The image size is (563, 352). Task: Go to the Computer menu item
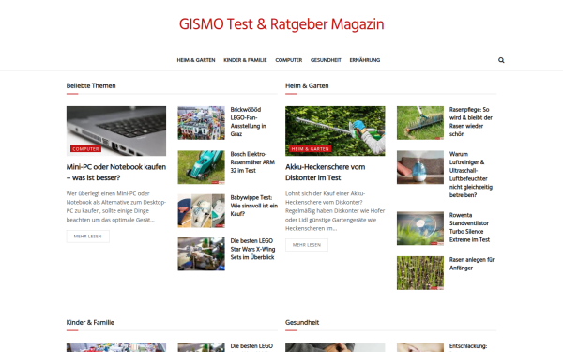(x=289, y=60)
